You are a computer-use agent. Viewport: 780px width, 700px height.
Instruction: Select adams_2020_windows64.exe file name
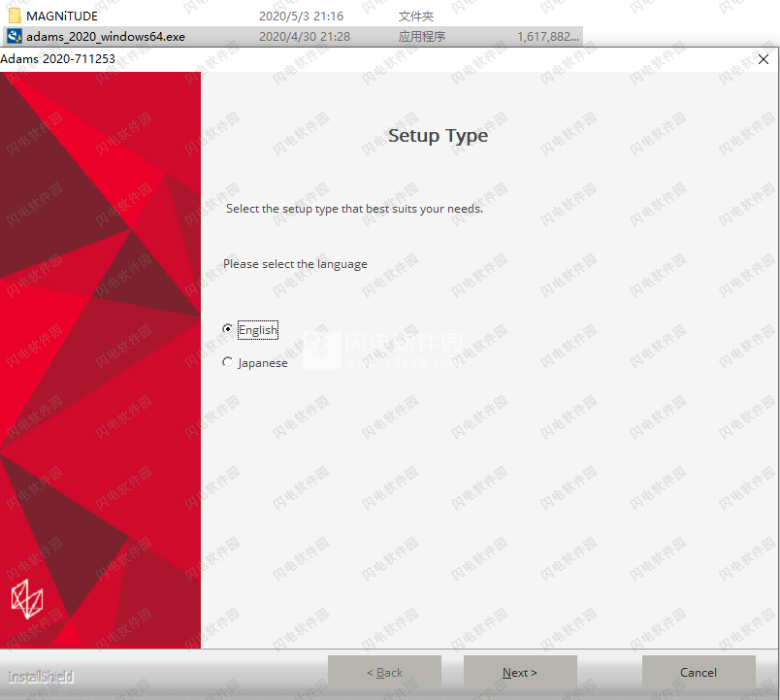106,36
